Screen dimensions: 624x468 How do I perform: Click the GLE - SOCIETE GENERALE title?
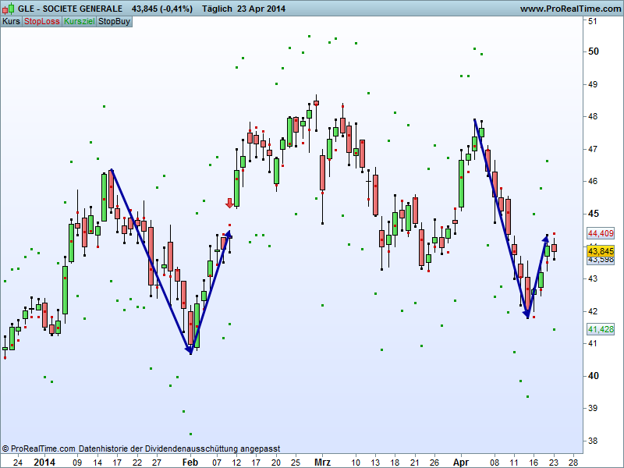tap(70, 9)
